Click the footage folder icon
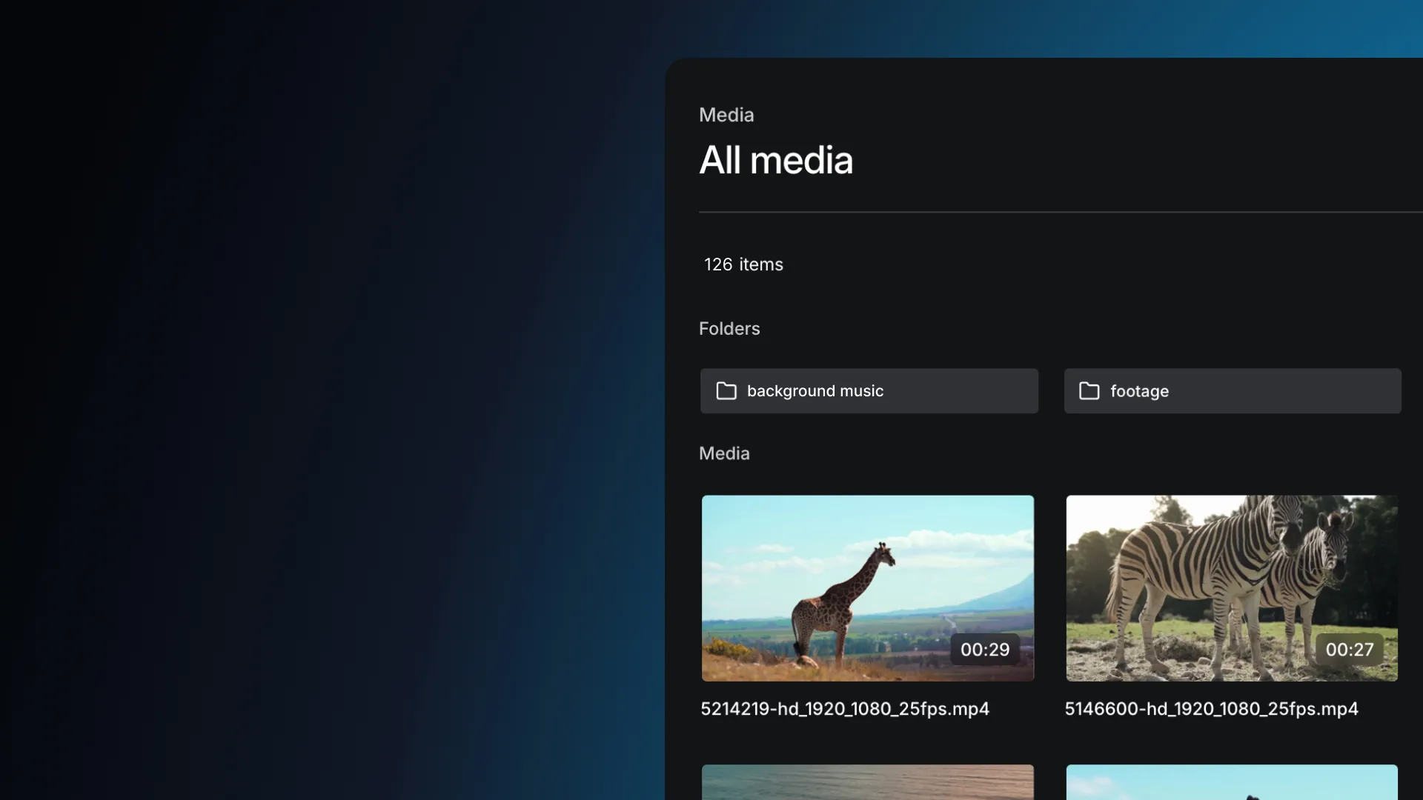 (x=1088, y=391)
